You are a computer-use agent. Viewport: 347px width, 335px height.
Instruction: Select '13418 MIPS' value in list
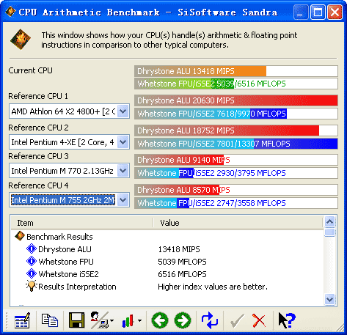click(179, 249)
